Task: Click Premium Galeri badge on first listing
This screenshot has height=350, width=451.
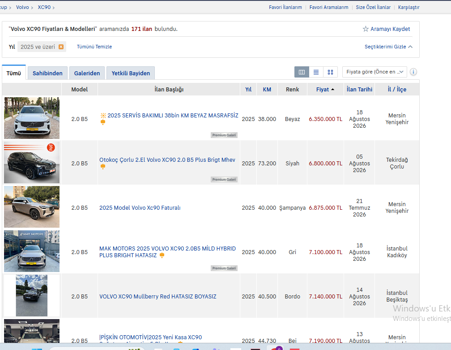Action: pyautogui.click(x=224, y=135)
